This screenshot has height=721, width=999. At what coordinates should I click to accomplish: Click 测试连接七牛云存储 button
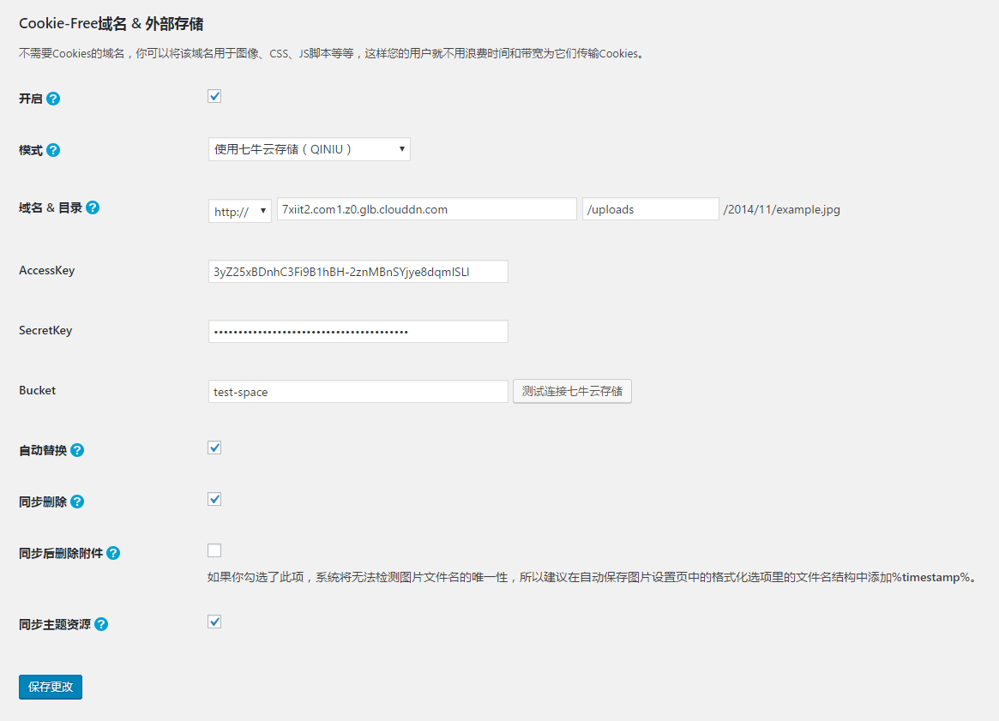pos(572,391)
